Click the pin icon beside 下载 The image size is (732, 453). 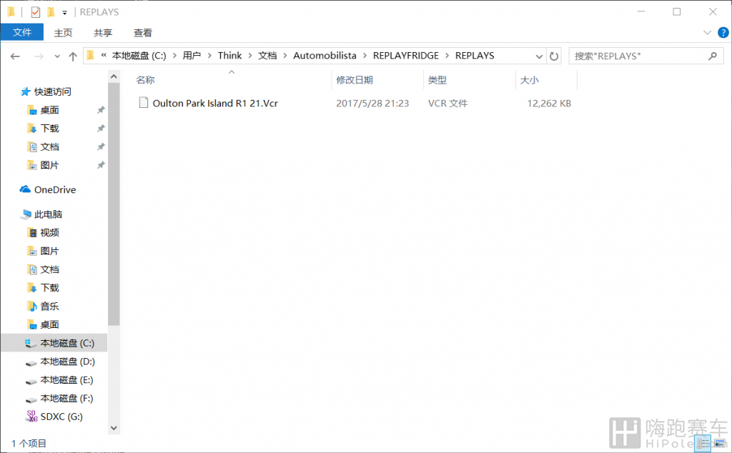tap(100, 129)
